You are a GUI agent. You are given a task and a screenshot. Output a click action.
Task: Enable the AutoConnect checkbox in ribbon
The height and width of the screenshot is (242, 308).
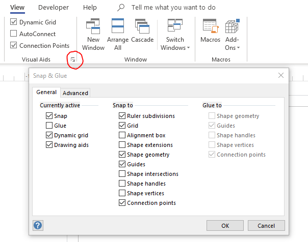pyautogui.click(x=14, y=34)
